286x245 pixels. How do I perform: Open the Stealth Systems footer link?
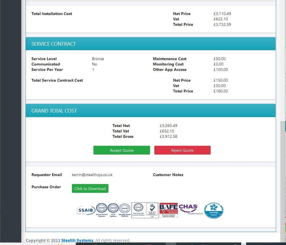pyautogui.click(x=78, y=240)
